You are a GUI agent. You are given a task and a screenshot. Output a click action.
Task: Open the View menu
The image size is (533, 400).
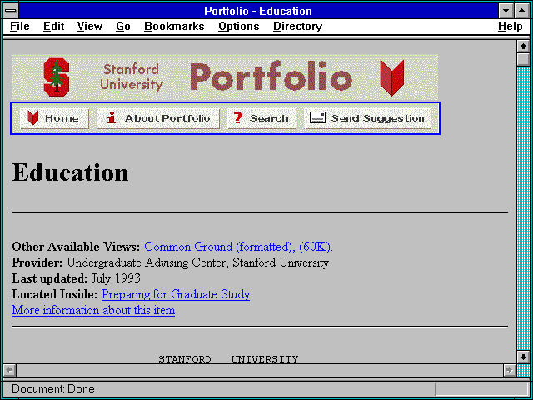click(x=90, y=26)
